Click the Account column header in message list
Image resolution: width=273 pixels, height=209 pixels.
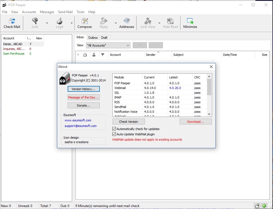point(126,55)
